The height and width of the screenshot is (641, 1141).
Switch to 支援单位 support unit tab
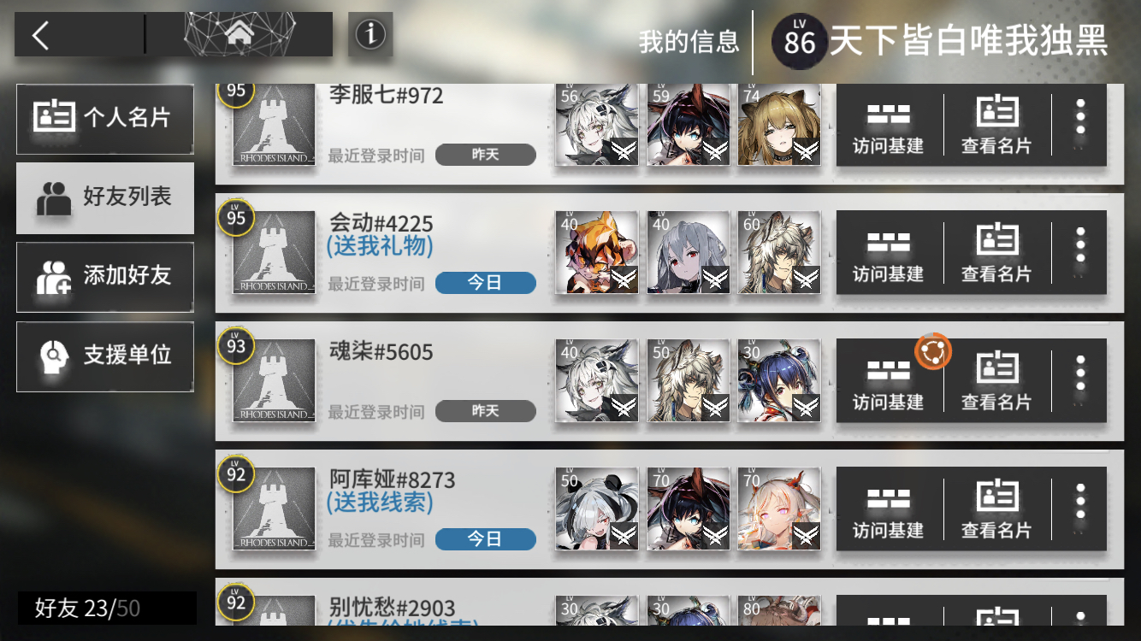(x=104, y=356)
